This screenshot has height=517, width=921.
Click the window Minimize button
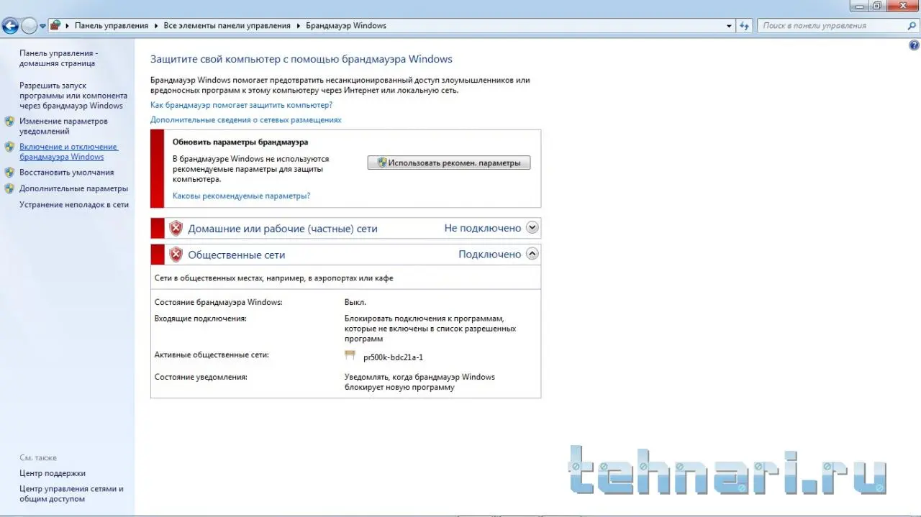click(859, 6)
